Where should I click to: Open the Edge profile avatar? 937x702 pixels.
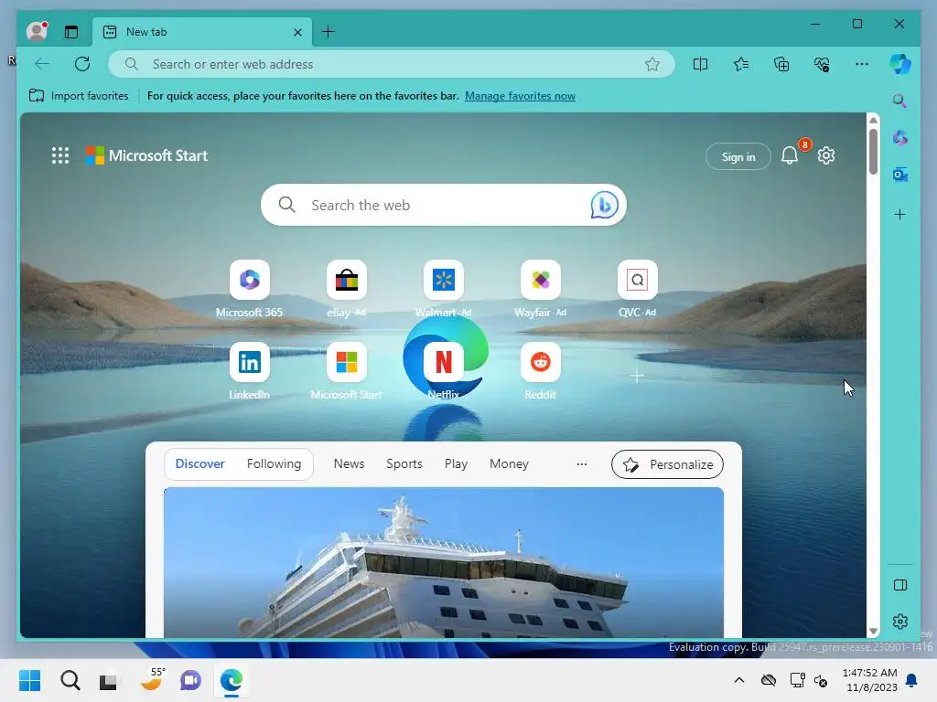37,31
